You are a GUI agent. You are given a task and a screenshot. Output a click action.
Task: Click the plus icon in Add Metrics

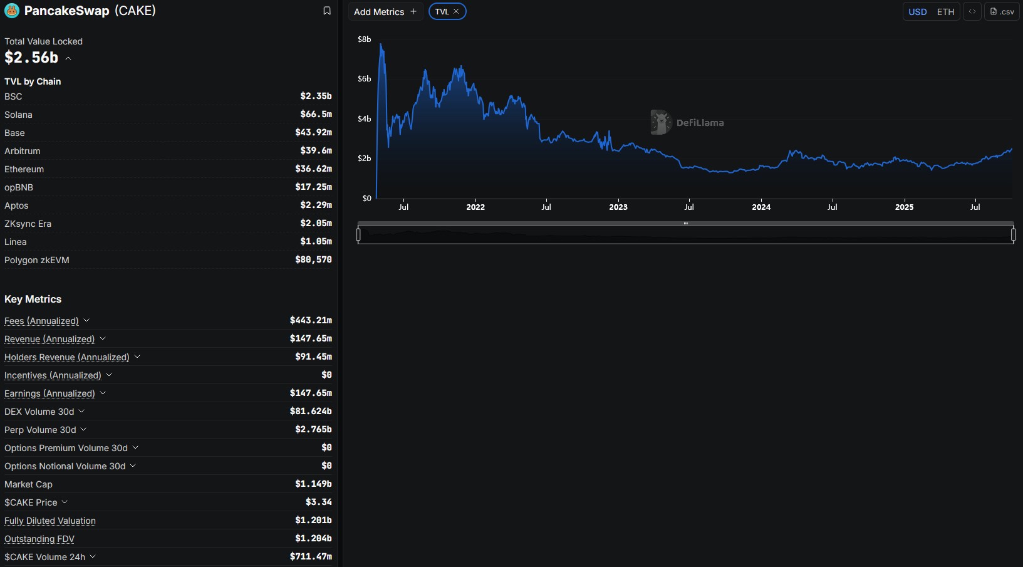(x=413, y=11)
